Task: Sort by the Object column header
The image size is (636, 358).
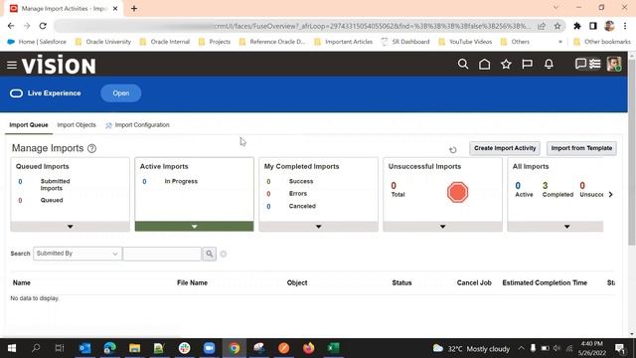Action: pyautogui.click(x=297, y=282)
